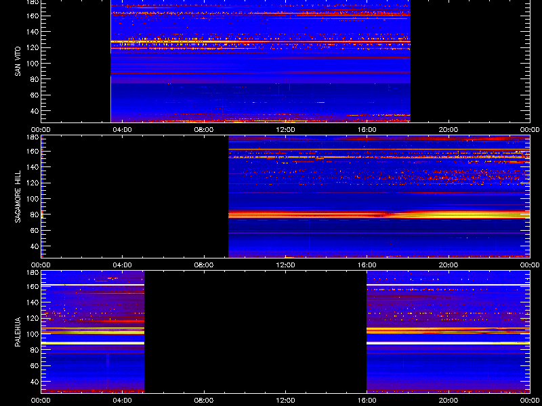Click 12:00 time label under Sagamore Hill plot
Screen dimensions: 542x406
285,265
